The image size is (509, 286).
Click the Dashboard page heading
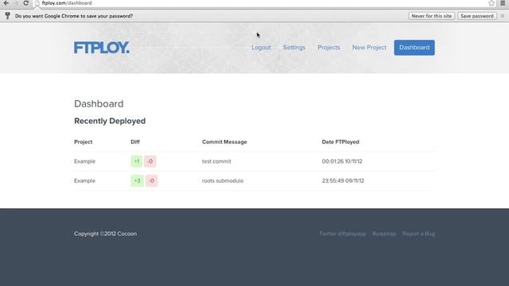[99, 104]
